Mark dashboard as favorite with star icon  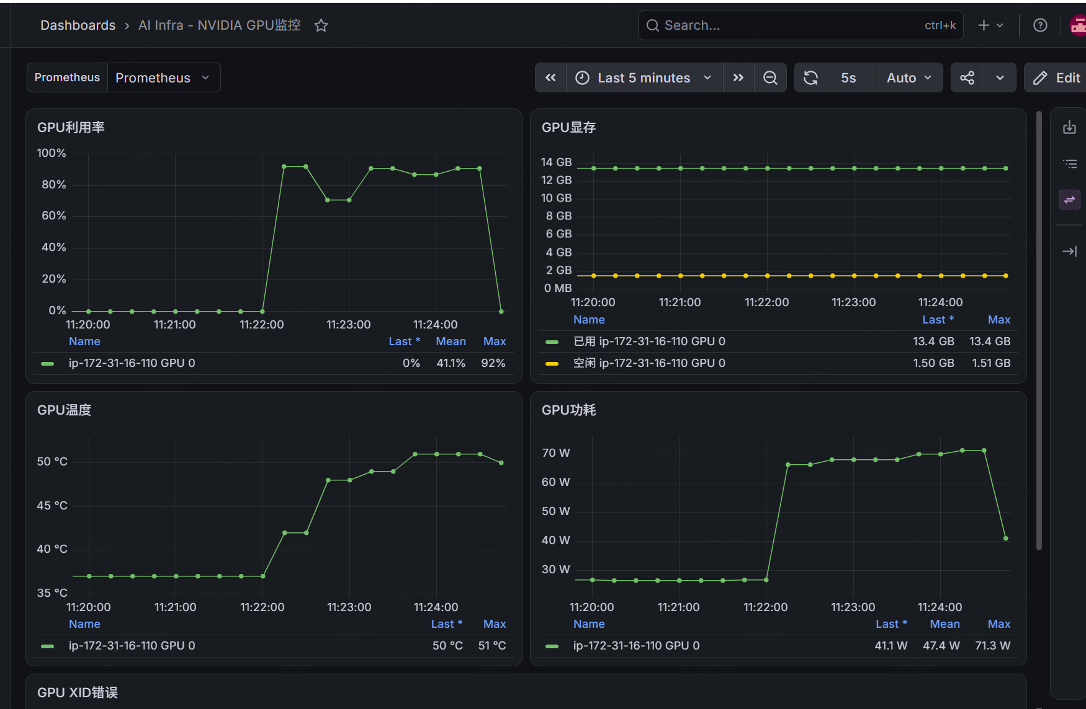321,25
